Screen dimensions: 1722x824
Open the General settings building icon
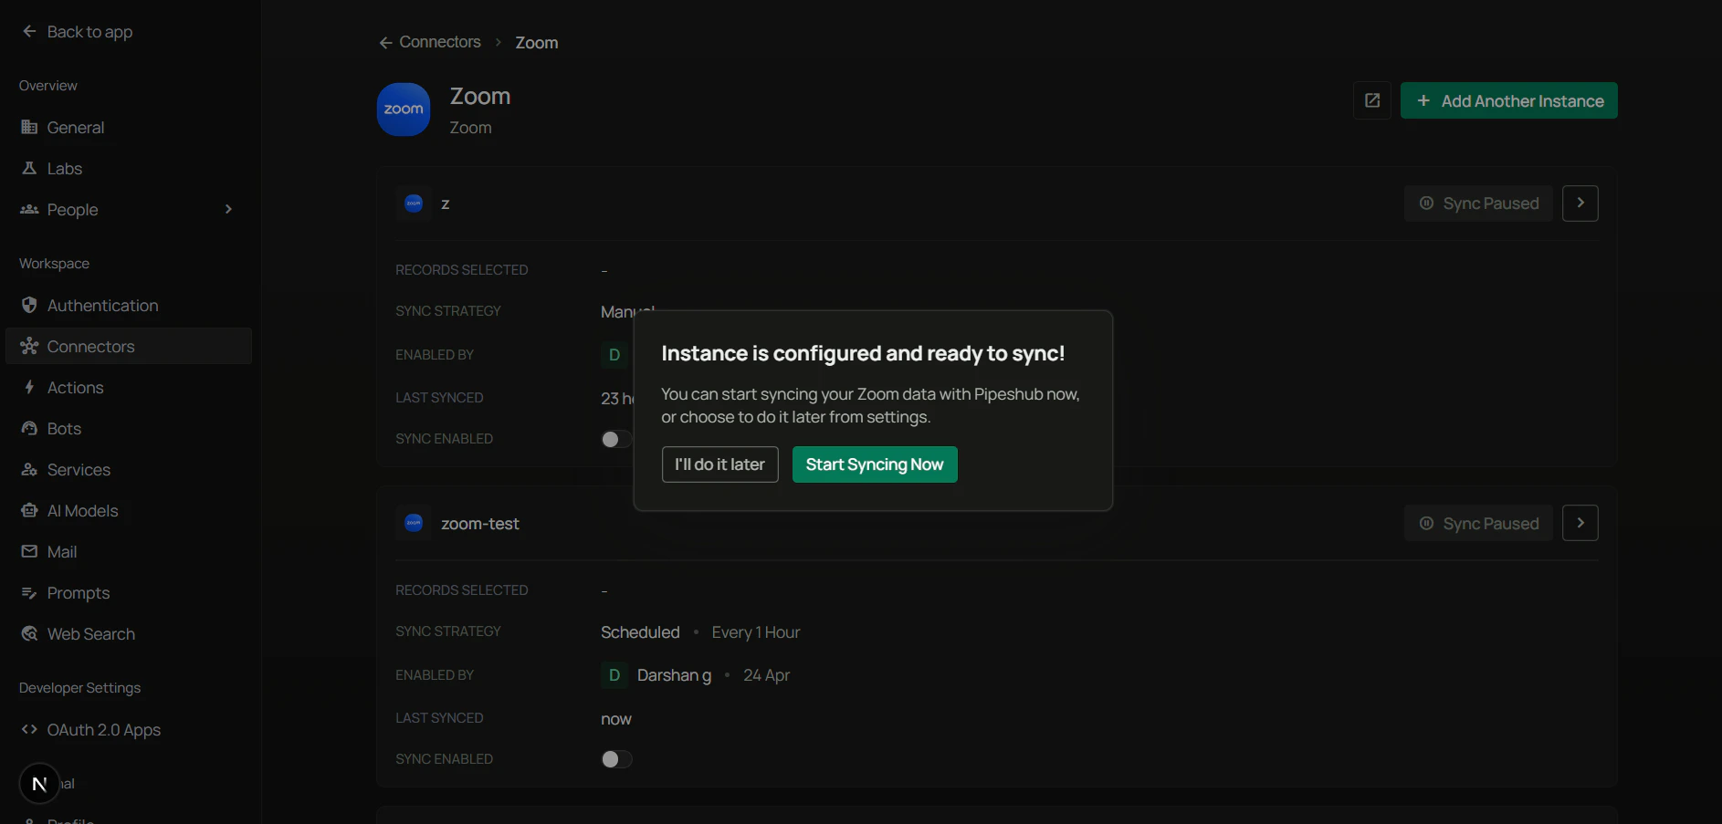click(x=29, y=127)
